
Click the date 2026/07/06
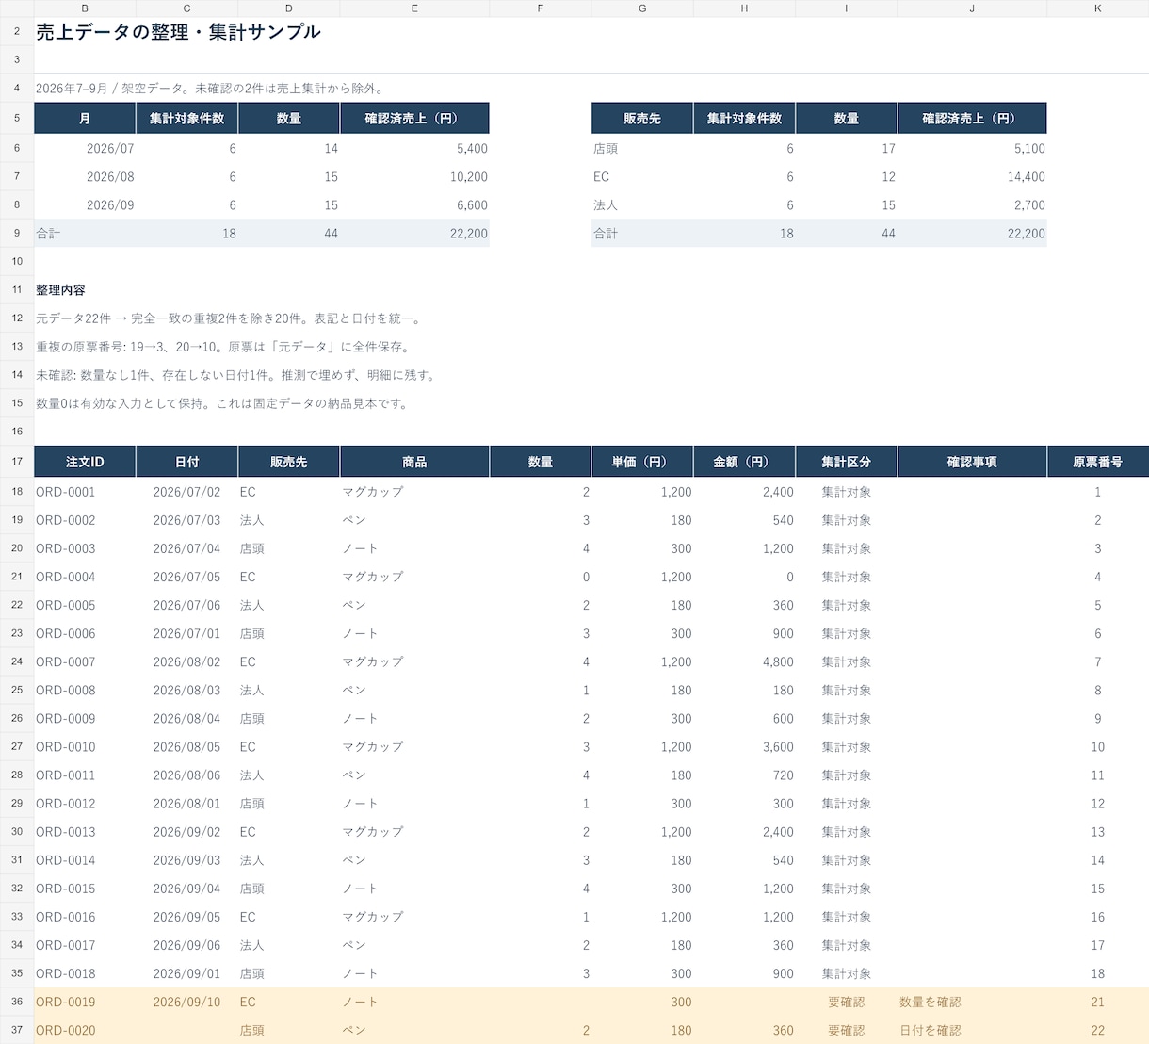[186, 605]
